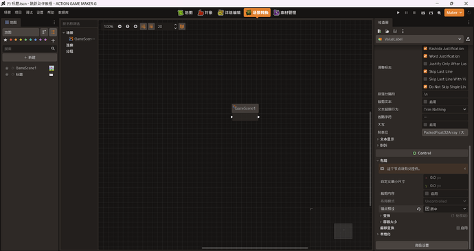Uncheck Do Not Skip Single Line
The height and width of the screenshot is (251, 474).
(x=425, y=86)
